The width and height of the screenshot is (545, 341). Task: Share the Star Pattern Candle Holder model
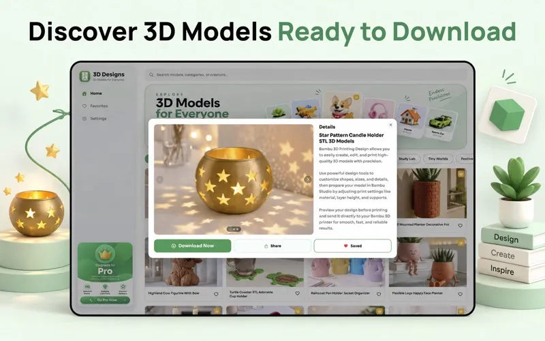pyautogui.click(x=272, y=246)
